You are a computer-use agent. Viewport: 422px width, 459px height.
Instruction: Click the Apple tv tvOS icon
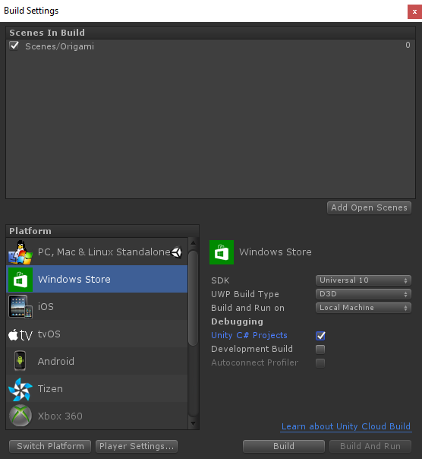[20, 334]
